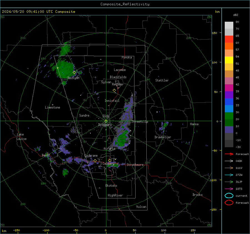The image size is (250, 234).
Task: Click the magenta 18TS arrow icon
Action: tap(229, 189)
